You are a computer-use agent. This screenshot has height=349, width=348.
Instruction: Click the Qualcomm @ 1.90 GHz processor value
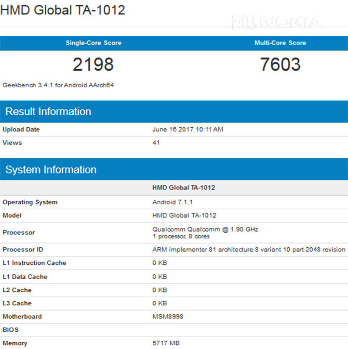coord(205,229)
